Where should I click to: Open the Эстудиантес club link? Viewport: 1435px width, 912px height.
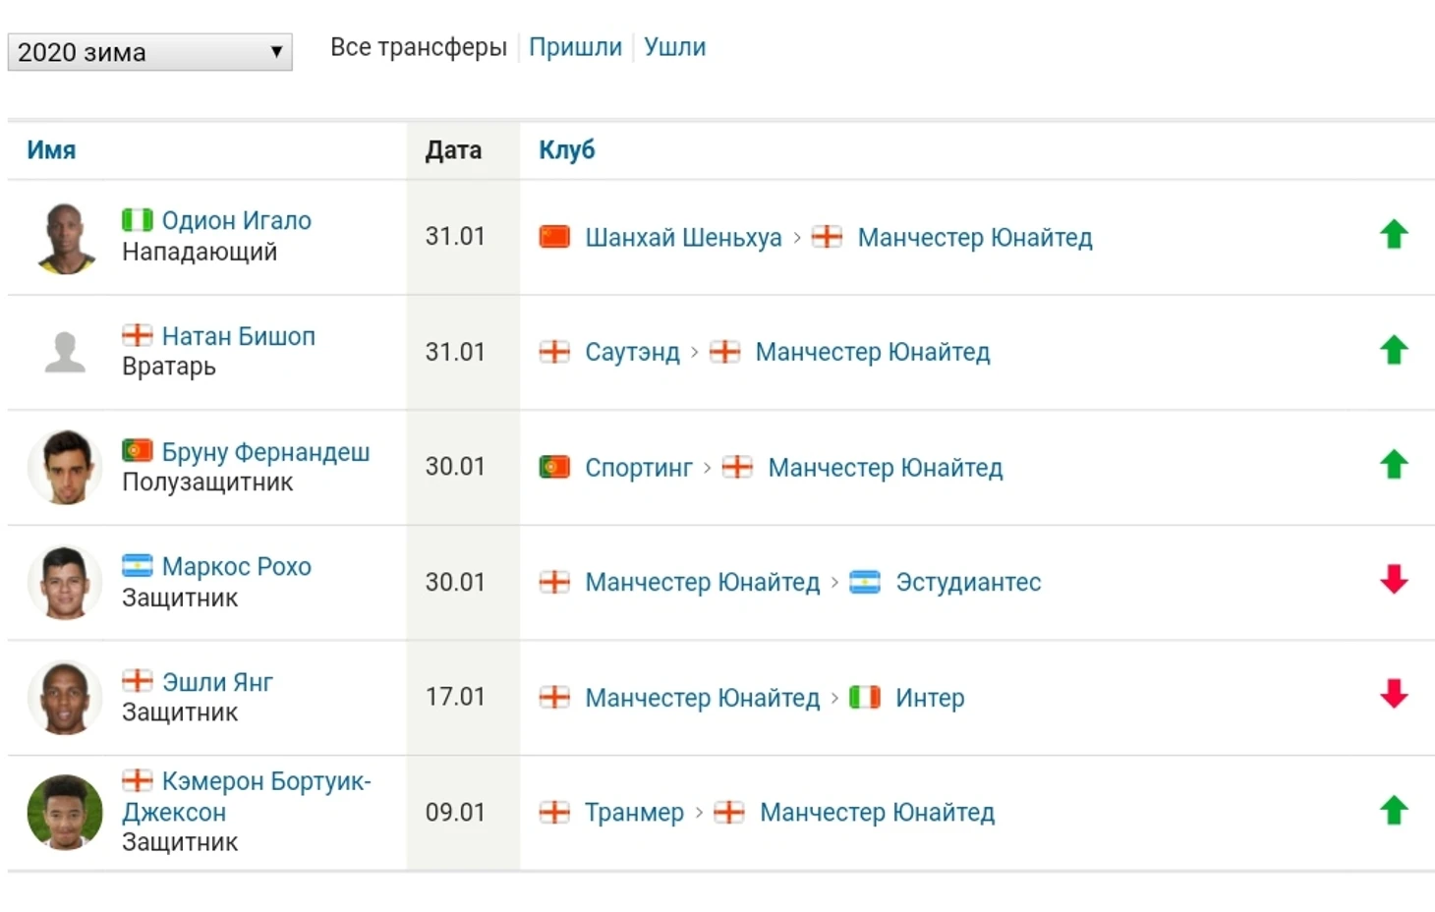968,583
